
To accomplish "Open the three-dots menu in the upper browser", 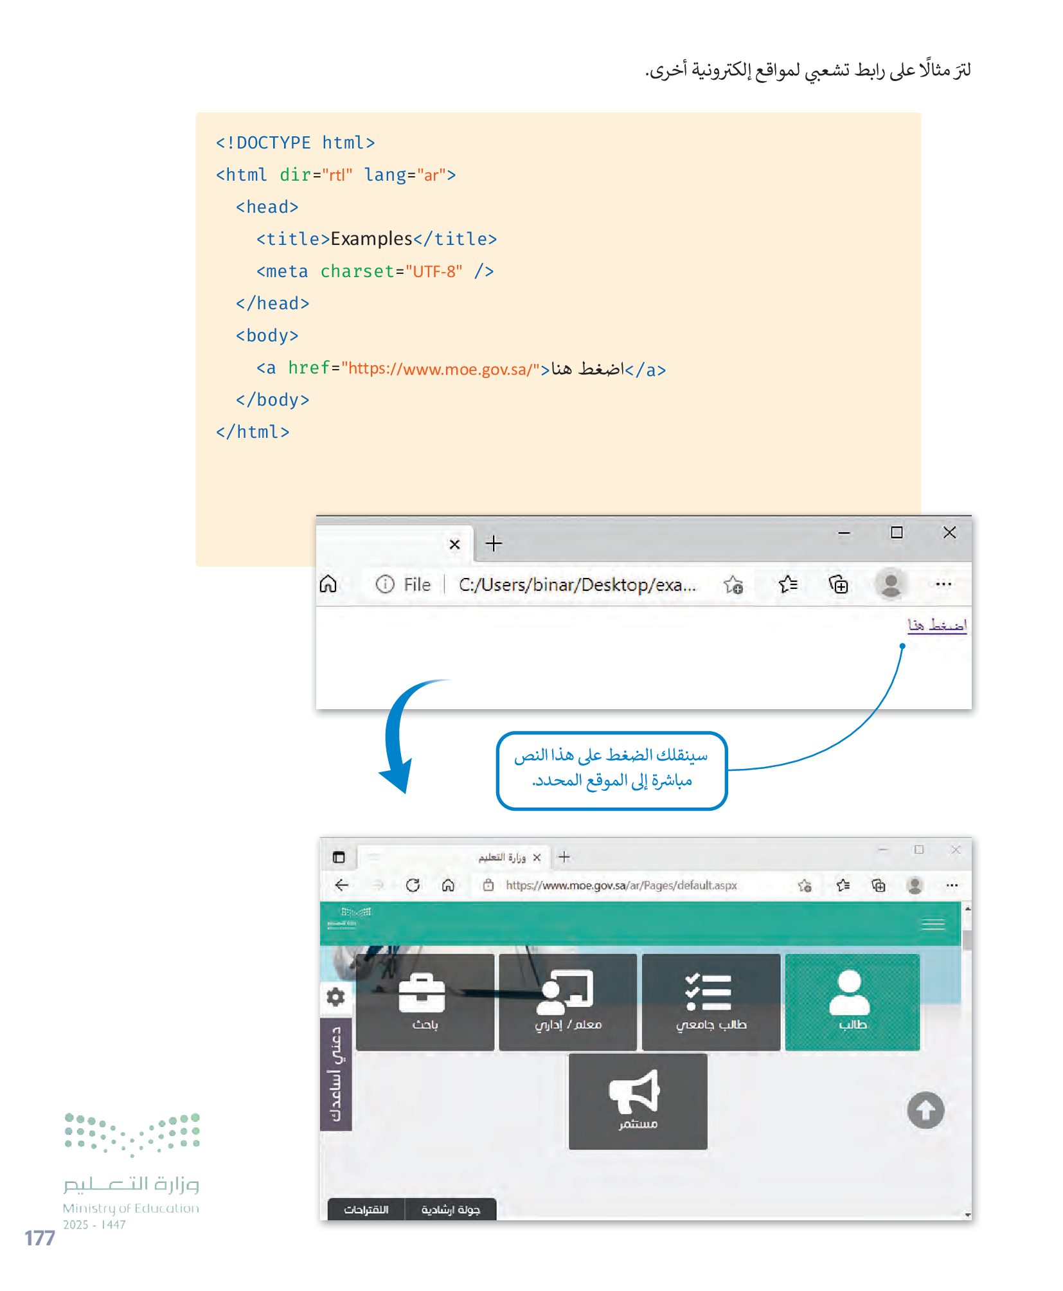I will (943, 584).
